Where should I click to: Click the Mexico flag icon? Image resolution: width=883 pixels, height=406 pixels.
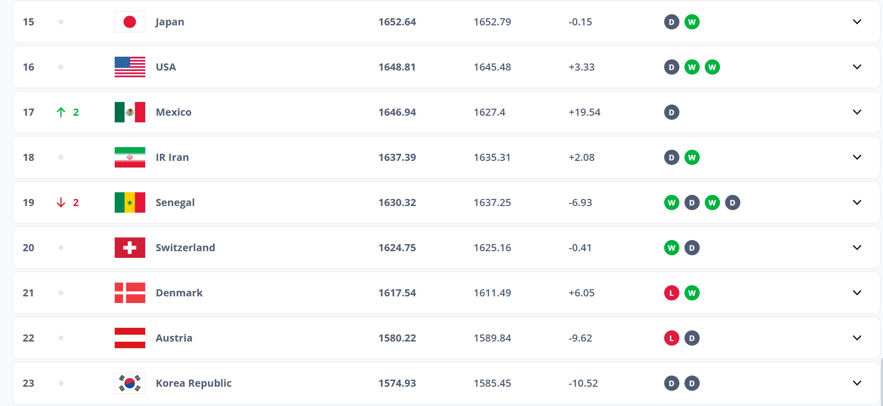130,112
